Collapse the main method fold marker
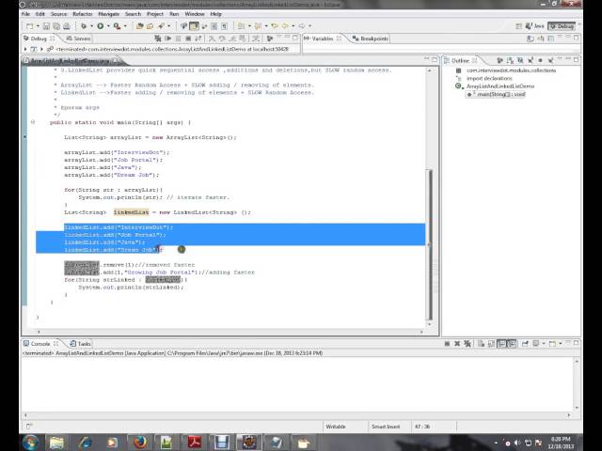 point(33,122)
